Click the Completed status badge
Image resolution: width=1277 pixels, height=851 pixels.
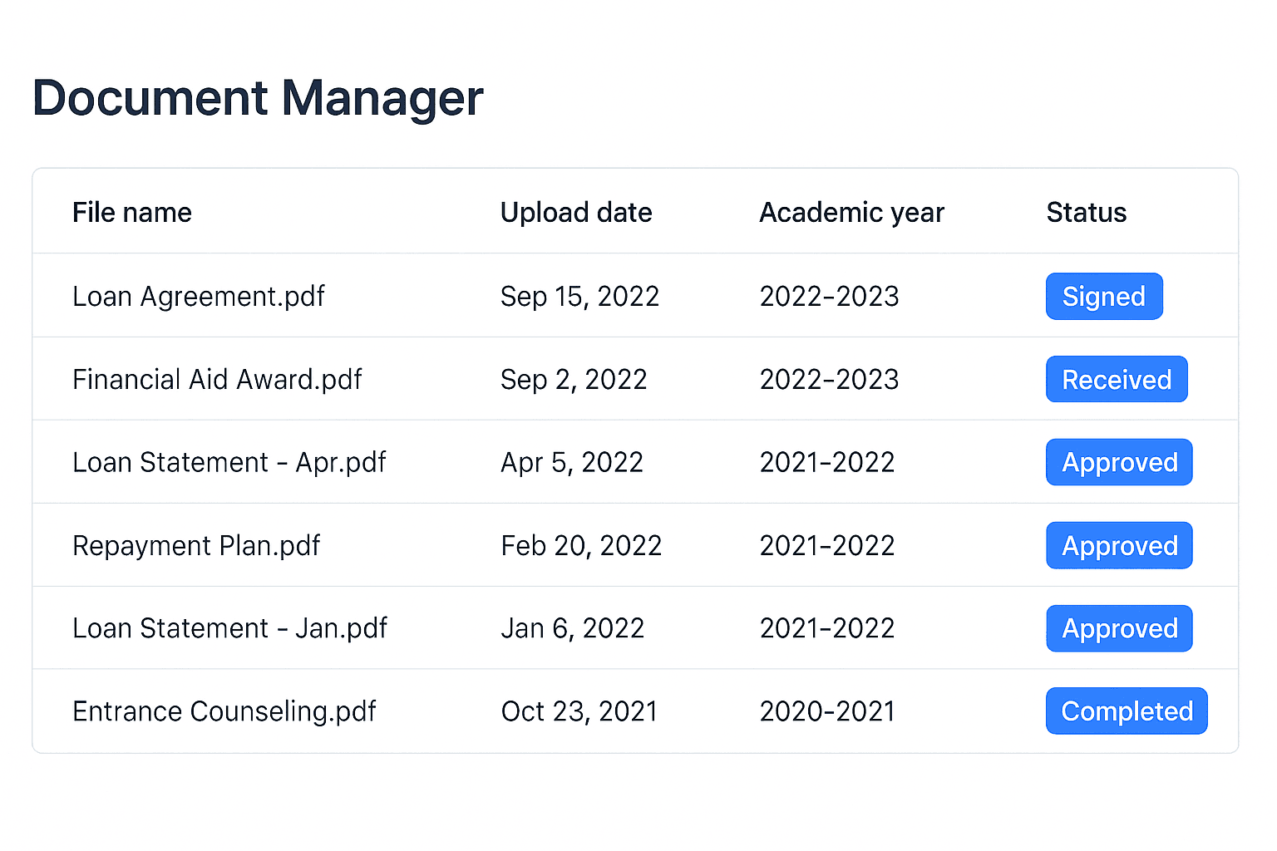pos(1126,711)
